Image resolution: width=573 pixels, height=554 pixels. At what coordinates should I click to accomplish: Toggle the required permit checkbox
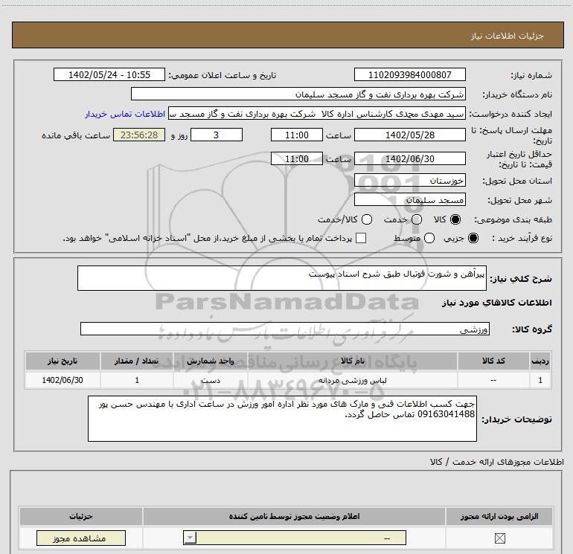(499, 538)
